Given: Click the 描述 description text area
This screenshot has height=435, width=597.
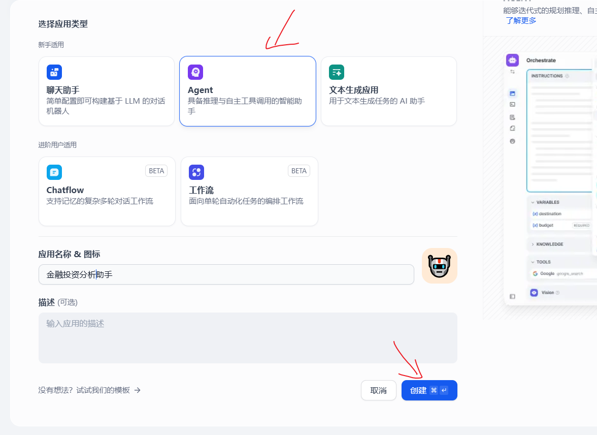Looking at the screenshot, I should [x=248, y=338].
